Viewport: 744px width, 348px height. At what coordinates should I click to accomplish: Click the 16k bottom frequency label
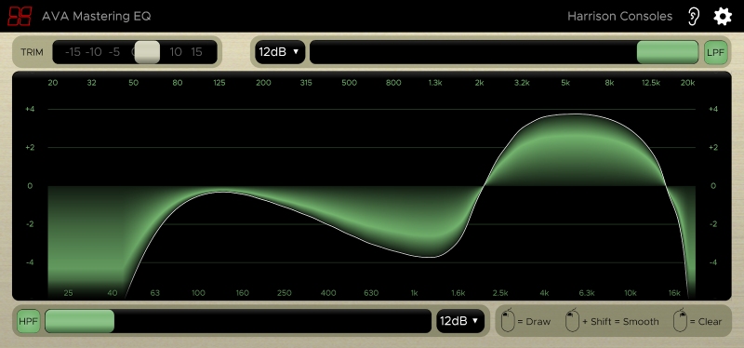point(674,293)
